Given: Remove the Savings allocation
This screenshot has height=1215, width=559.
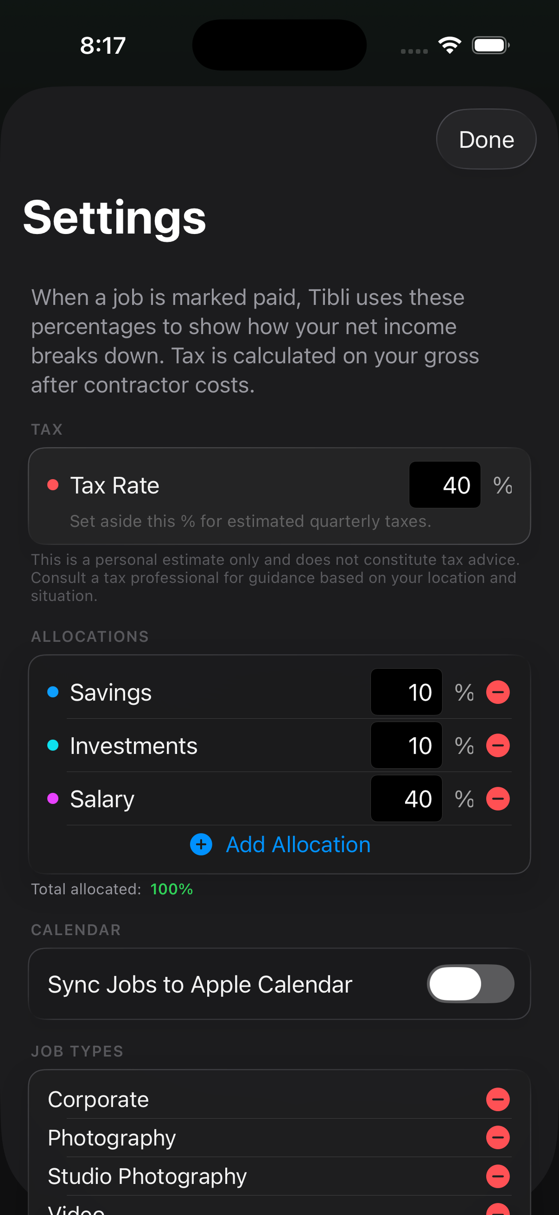Looking at the screenshot, I should coord(498,692).
